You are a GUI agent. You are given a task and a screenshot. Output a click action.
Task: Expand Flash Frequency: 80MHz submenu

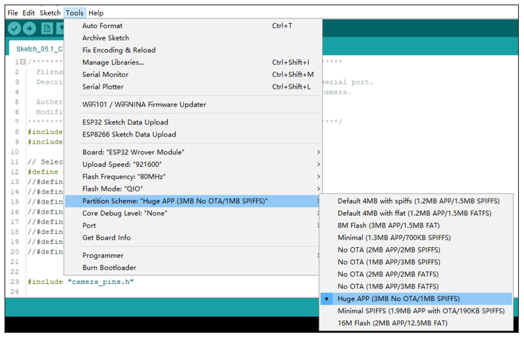[193, 176]
